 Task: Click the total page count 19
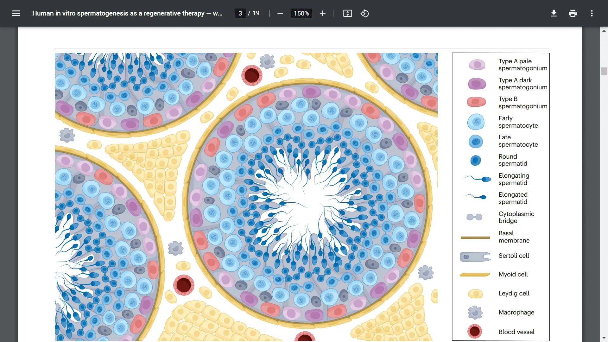click(x=256, y=13)
